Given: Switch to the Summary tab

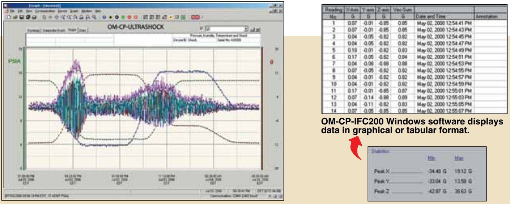Looking at the screenshot, I should pyautogui.click(x=34, y=30).
